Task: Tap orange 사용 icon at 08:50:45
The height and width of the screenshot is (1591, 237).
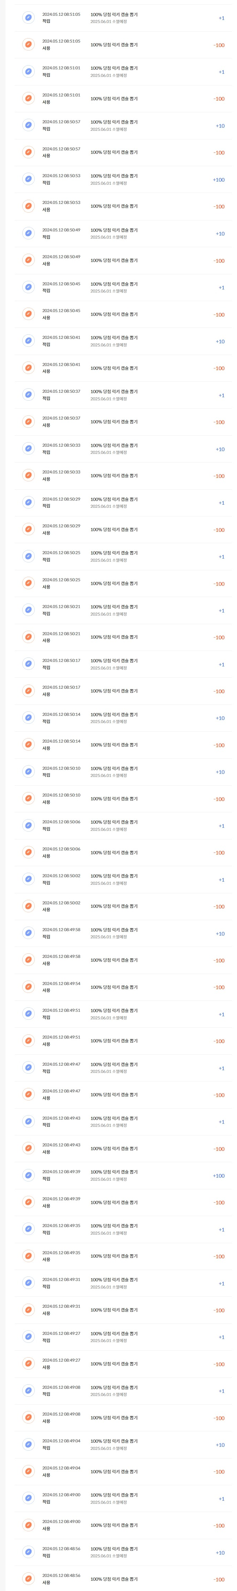Action: coord(28,314)
